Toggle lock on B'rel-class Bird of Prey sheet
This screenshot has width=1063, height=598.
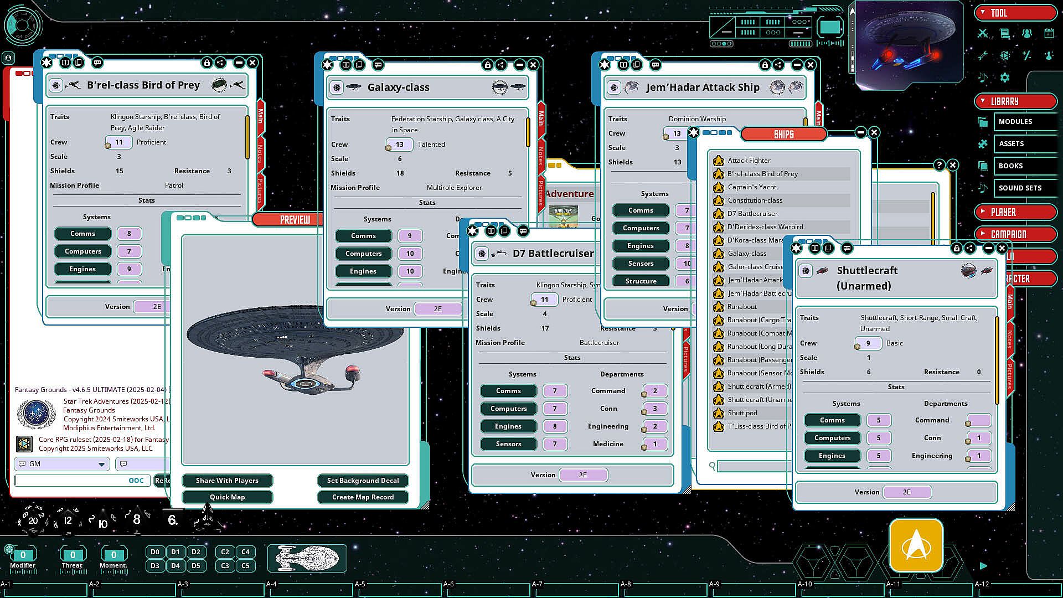[207, 63]
